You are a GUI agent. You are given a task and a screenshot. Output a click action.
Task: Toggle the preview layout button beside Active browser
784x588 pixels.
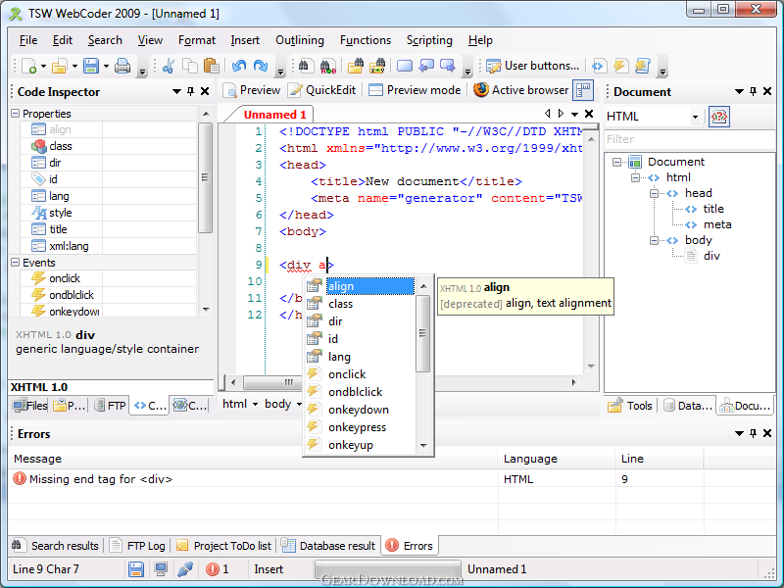click(583, 90)
